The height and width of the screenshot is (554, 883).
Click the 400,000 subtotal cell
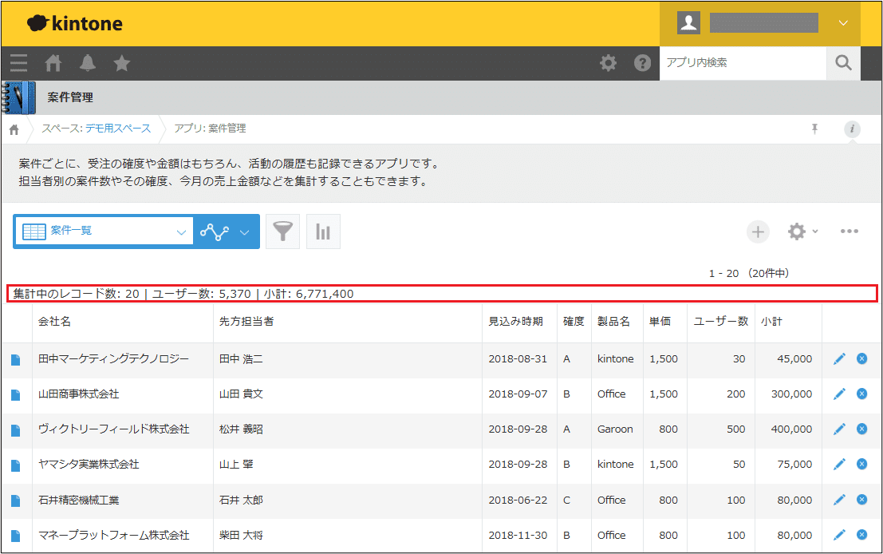791,429
